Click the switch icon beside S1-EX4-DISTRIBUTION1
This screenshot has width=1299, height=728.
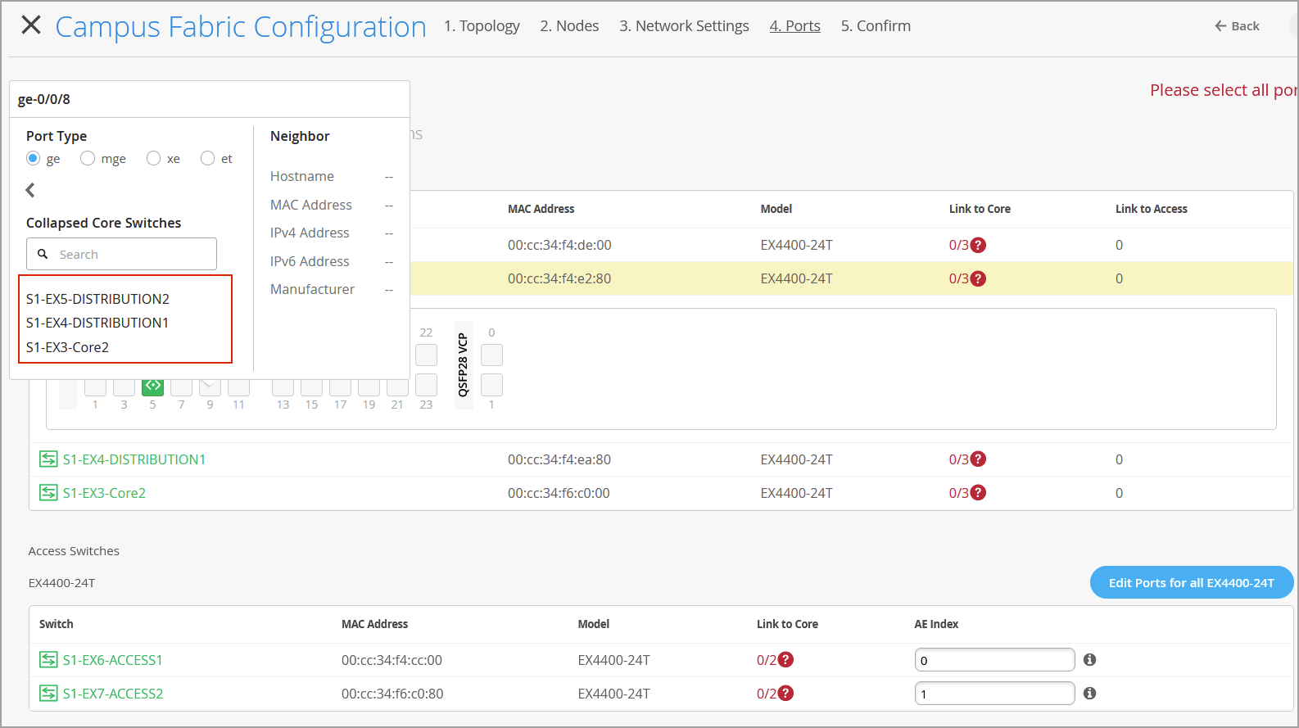point(48,459)
